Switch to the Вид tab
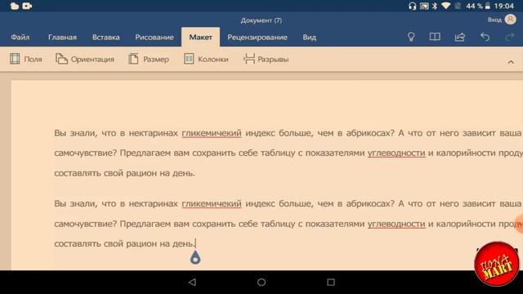The height and width of the screenshot is (294, 523). click(309, 37)
